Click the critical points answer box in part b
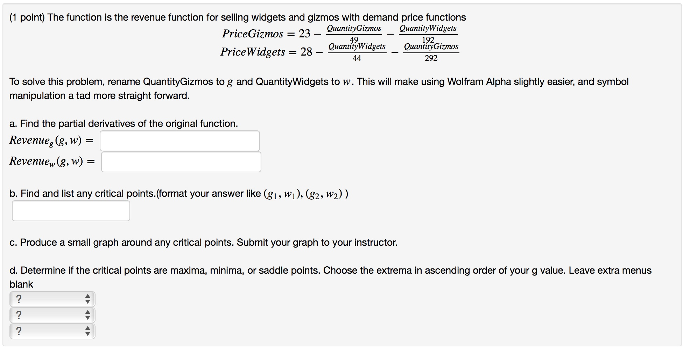Image resolution: width=690 pixels, height=353 pixels. tap(71, 211)
